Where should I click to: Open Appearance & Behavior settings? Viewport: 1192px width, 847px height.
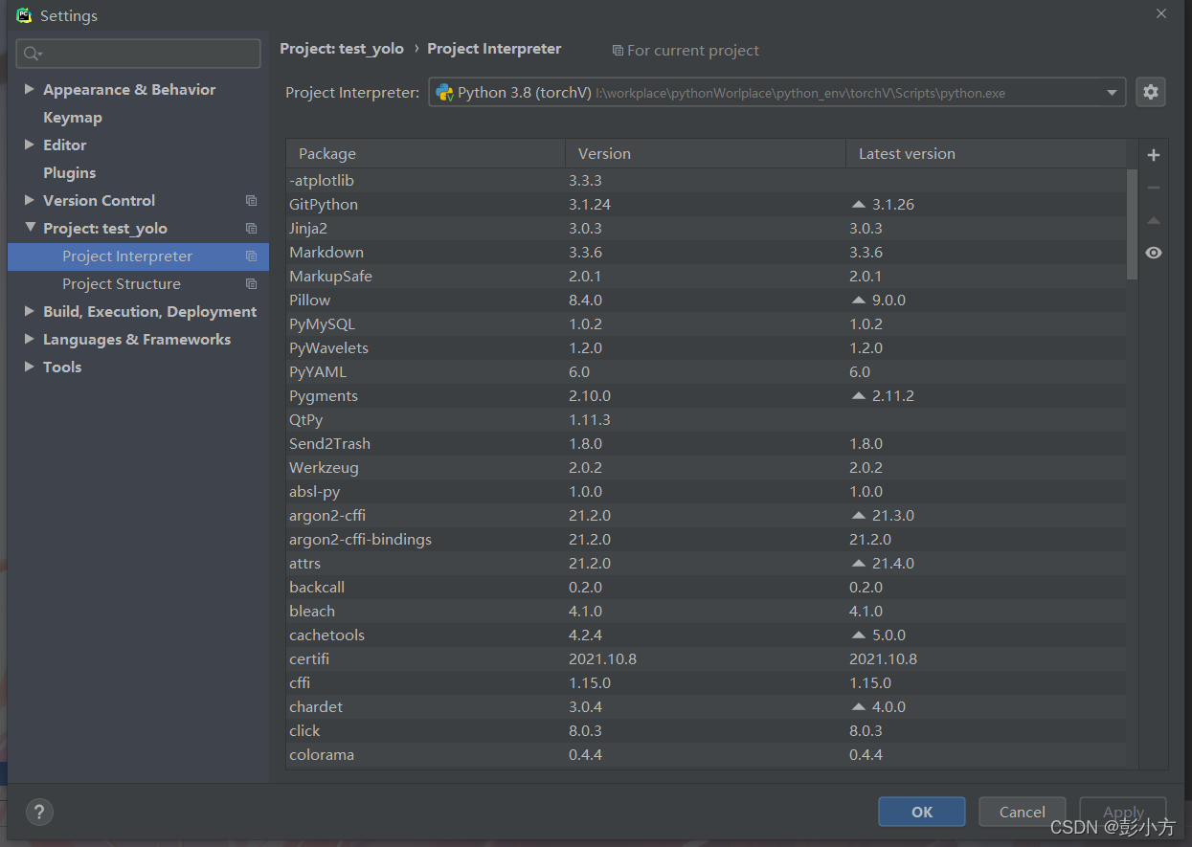(129, 90)
